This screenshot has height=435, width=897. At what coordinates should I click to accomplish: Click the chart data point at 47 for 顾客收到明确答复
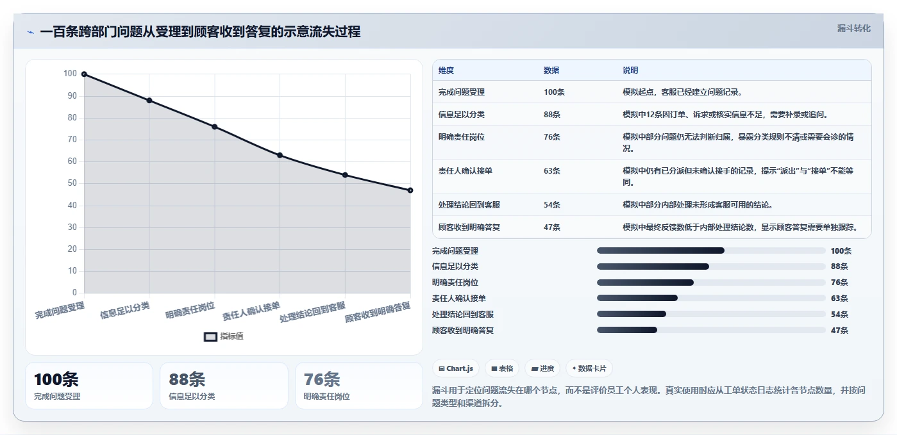(x=410, y=190)
